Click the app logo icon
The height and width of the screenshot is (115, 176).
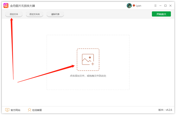tap(6, 6)
